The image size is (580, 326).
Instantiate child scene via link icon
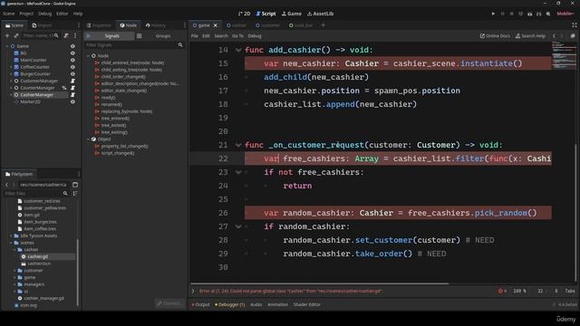tap(16, 35)
